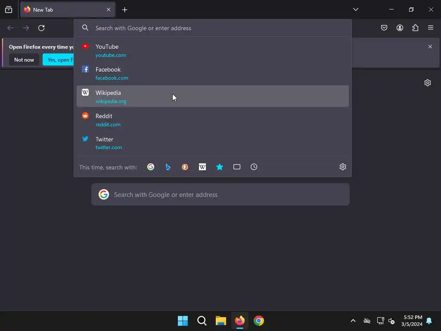The width and height of the screenshot is (441, 331).
Task: Open Windows taskbar Search
Action: [x=202, y=321]
